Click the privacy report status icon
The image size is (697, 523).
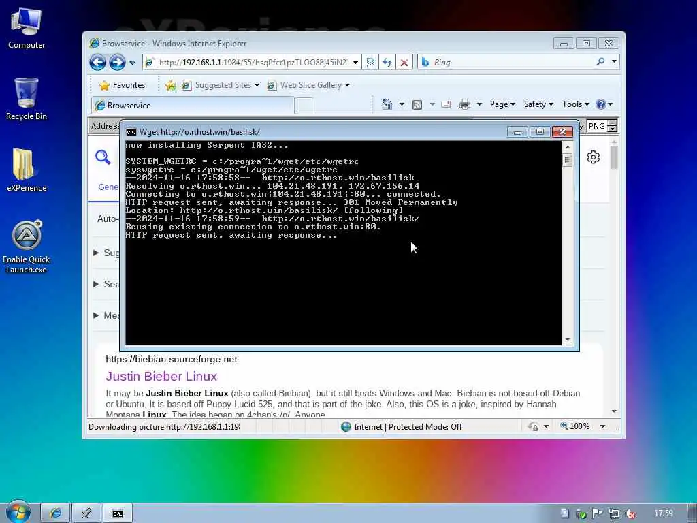pyautogui.click(x=532, y=426)
